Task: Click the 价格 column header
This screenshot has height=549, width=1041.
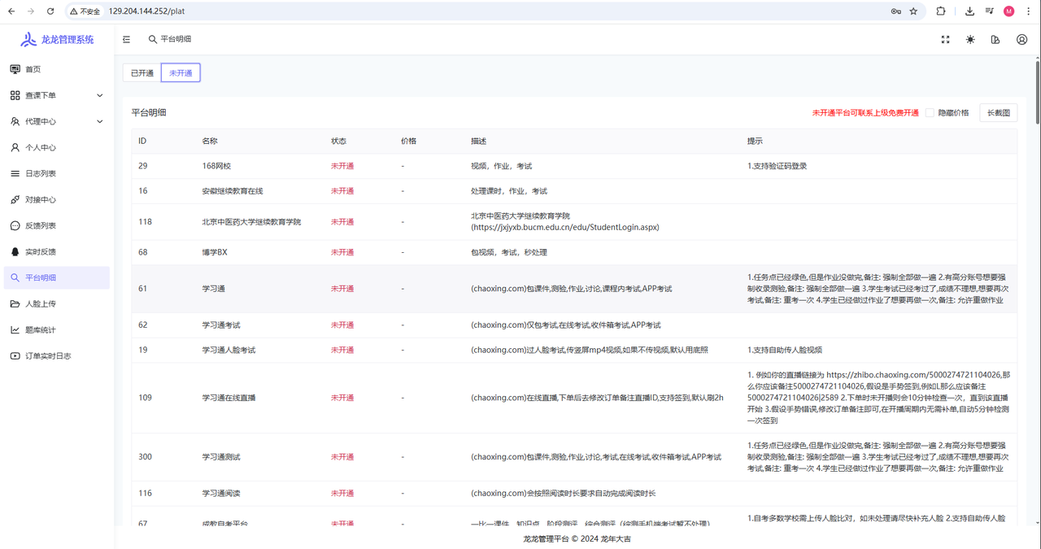Action: (408, 141)
